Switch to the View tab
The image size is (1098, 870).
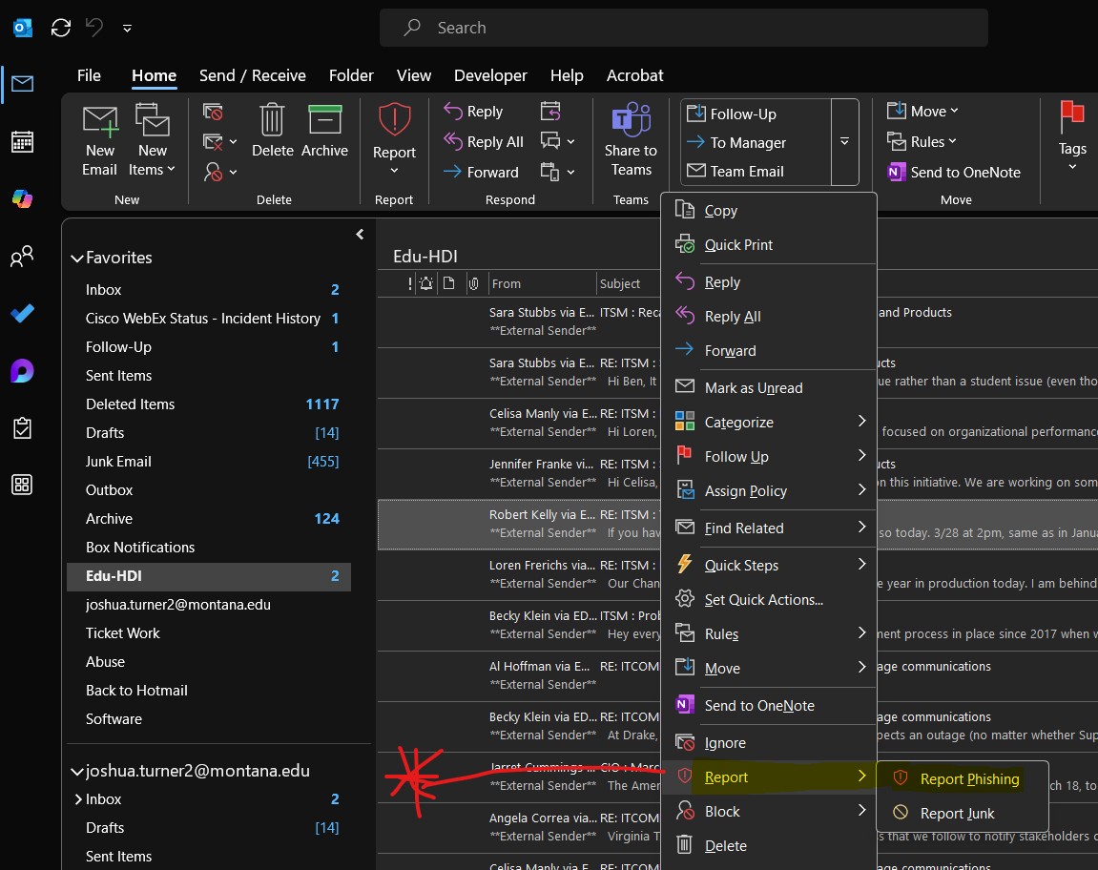pos(414,75)
